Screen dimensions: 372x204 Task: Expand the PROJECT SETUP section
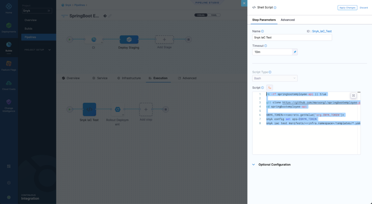click(37, 50)
